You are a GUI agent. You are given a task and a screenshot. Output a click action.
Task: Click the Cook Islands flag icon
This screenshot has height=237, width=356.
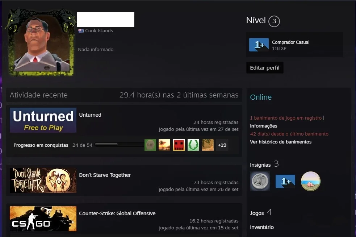coord(81,31)
